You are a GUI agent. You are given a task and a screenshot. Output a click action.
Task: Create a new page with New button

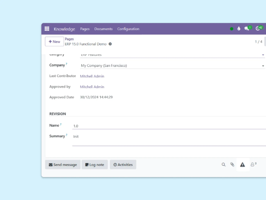(x=54, y=42)
